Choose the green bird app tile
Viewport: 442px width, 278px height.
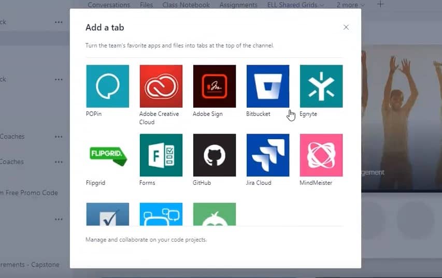click(x=215, y=214)
